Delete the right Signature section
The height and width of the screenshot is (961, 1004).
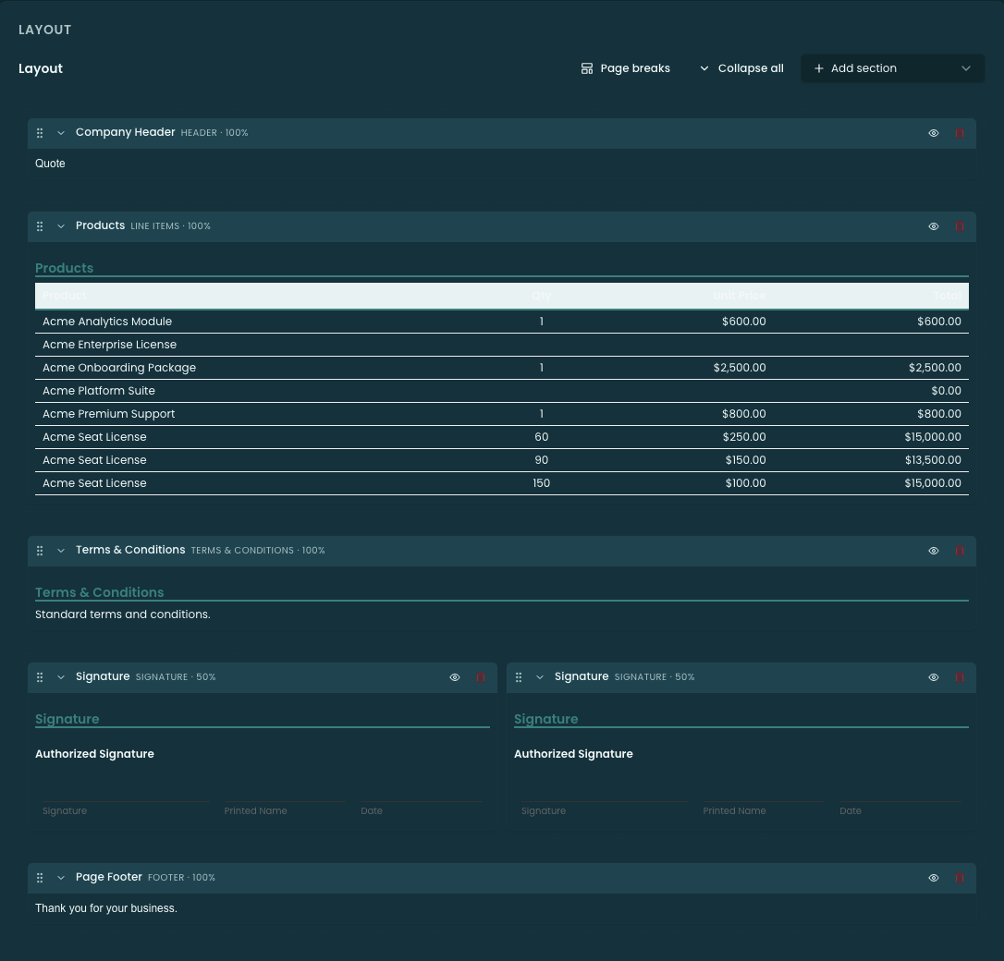960,677
